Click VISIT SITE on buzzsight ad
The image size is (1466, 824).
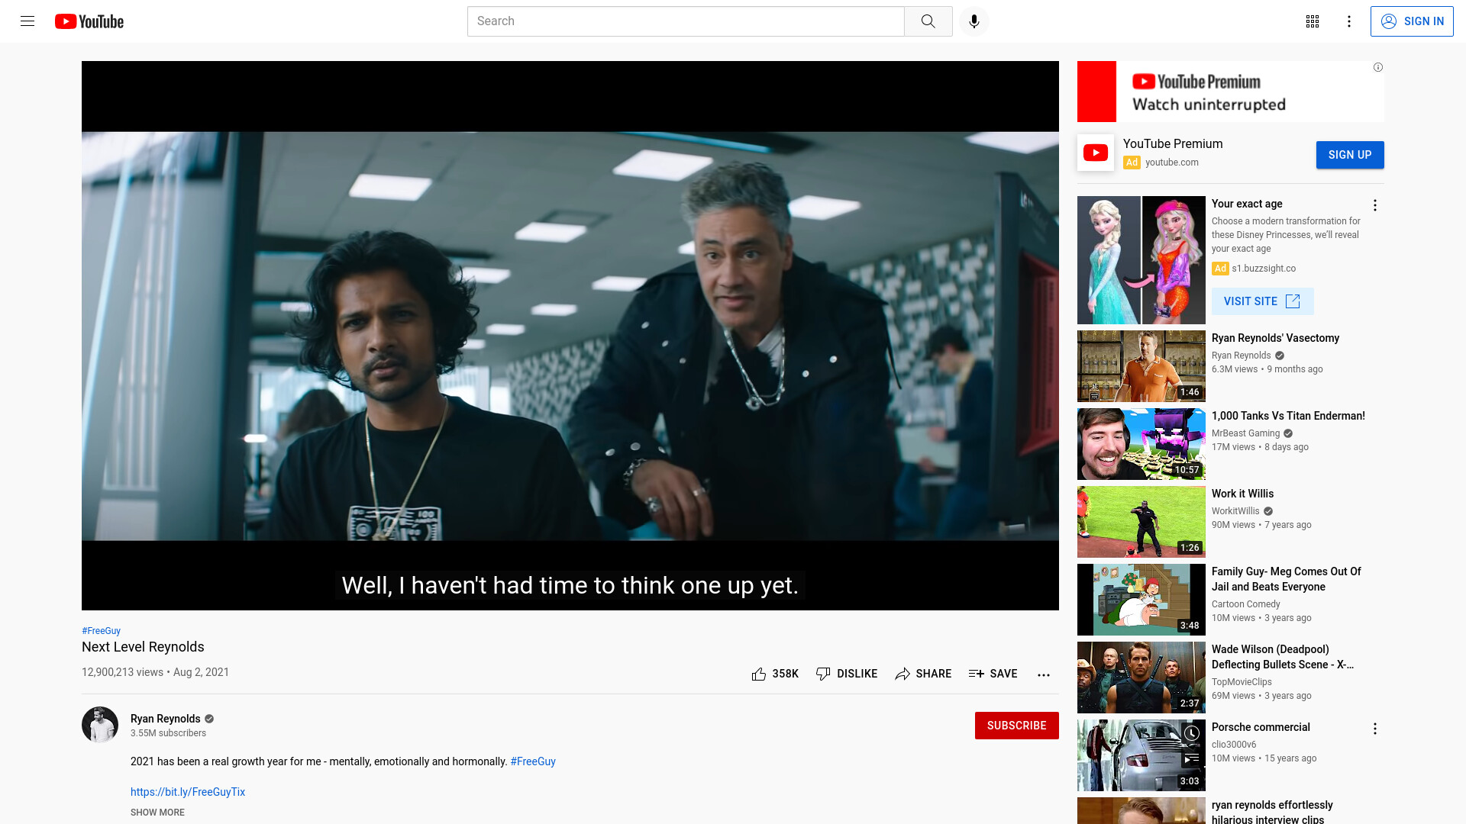click(x=1262, y=301)
